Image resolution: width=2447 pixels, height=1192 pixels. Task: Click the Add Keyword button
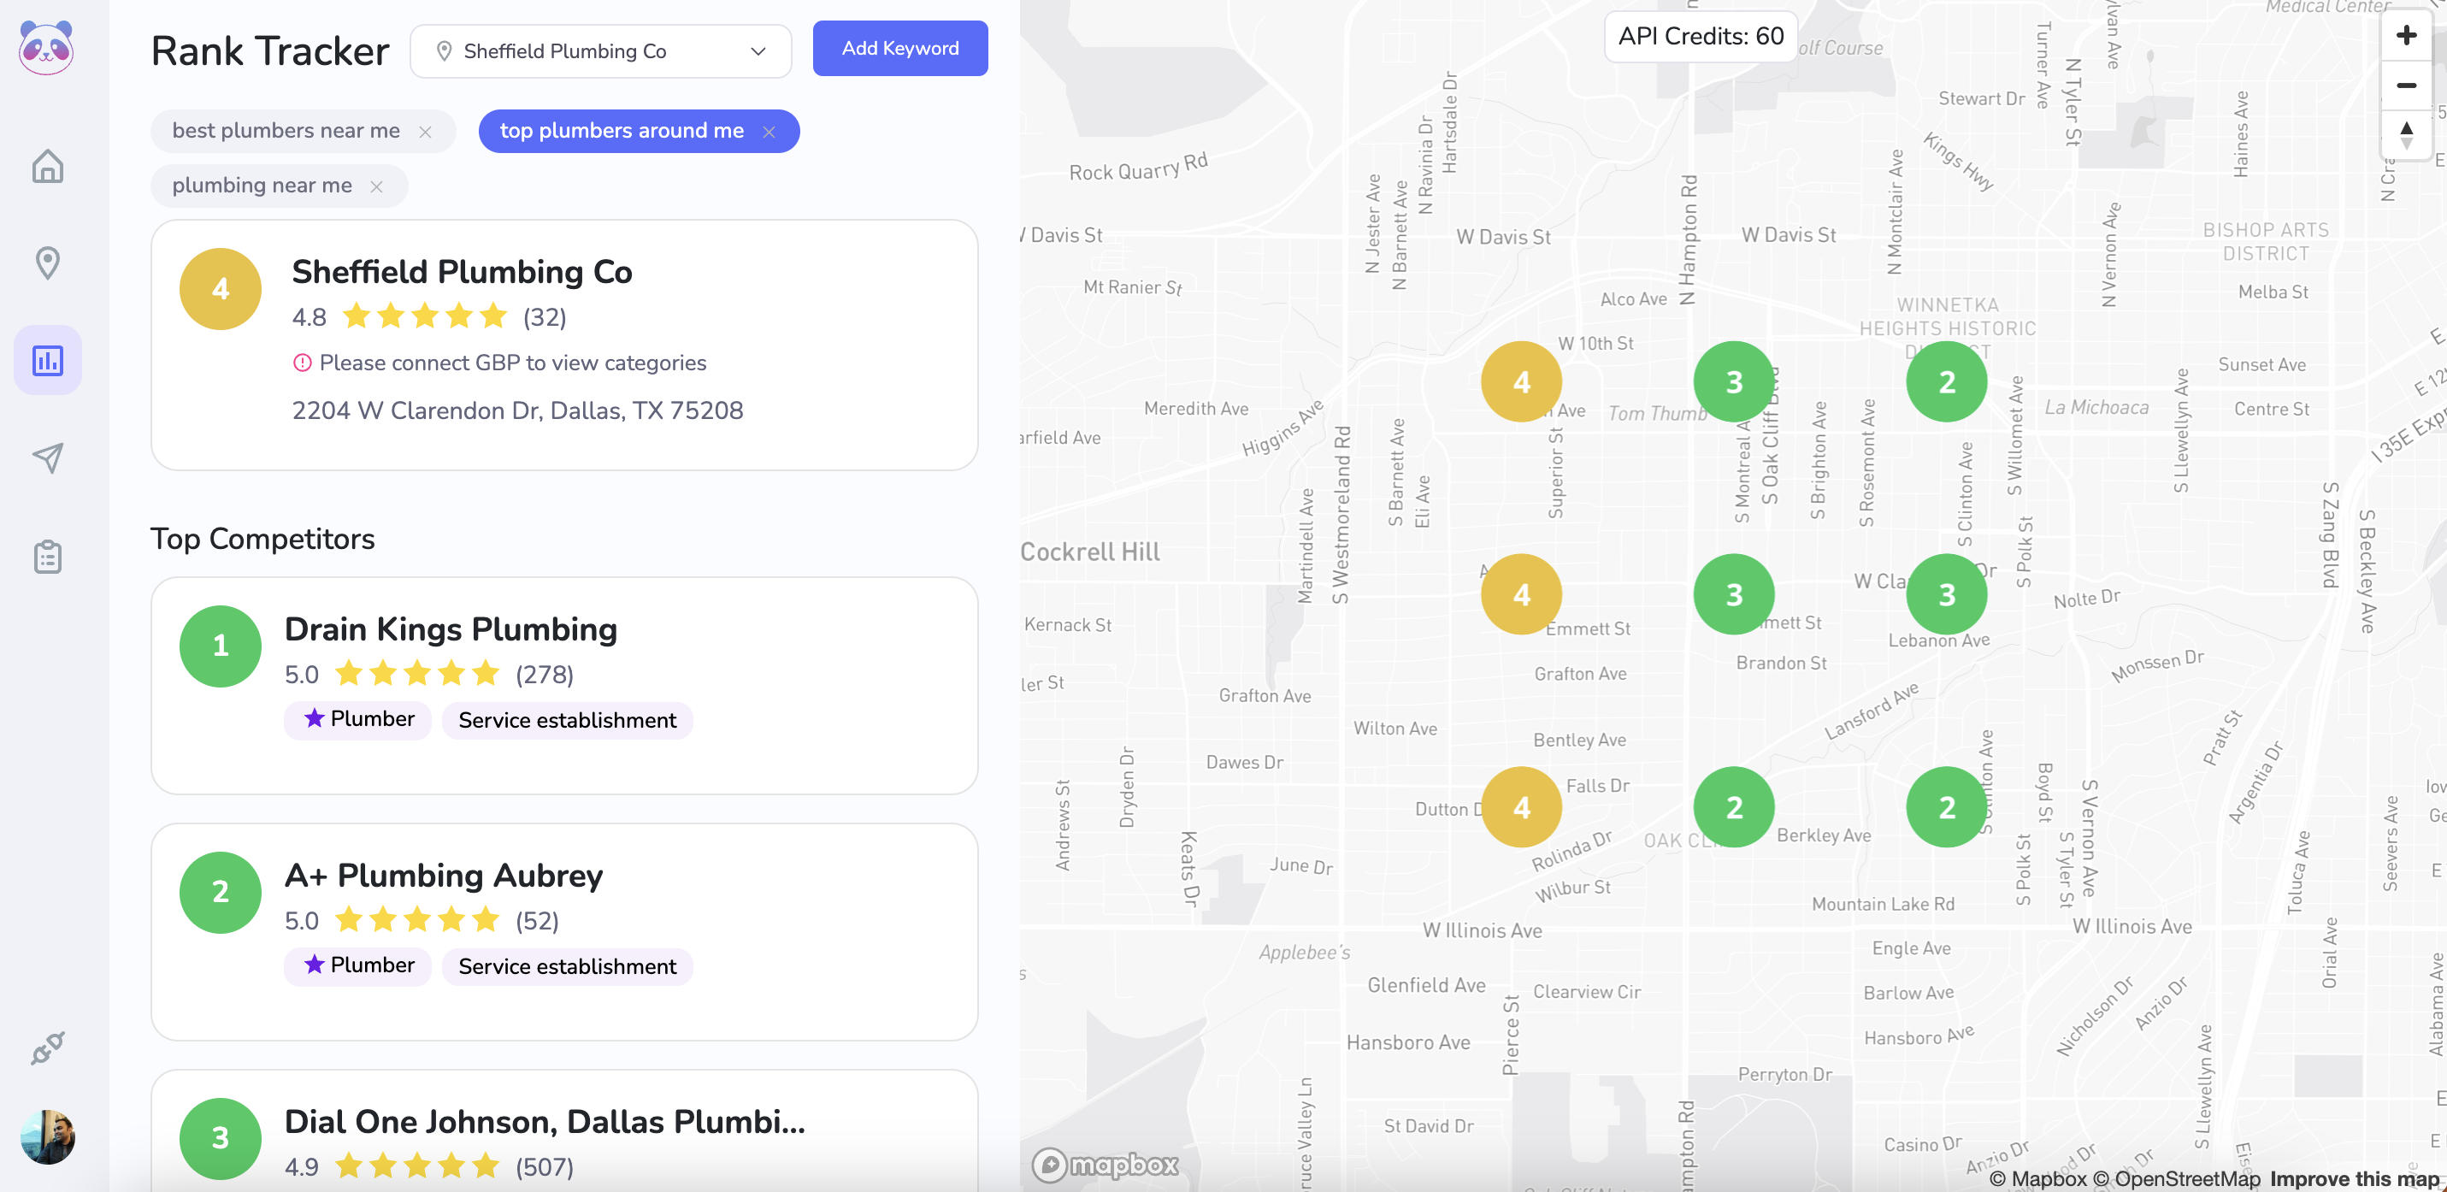pyautogui.click(x=899, y=49)
